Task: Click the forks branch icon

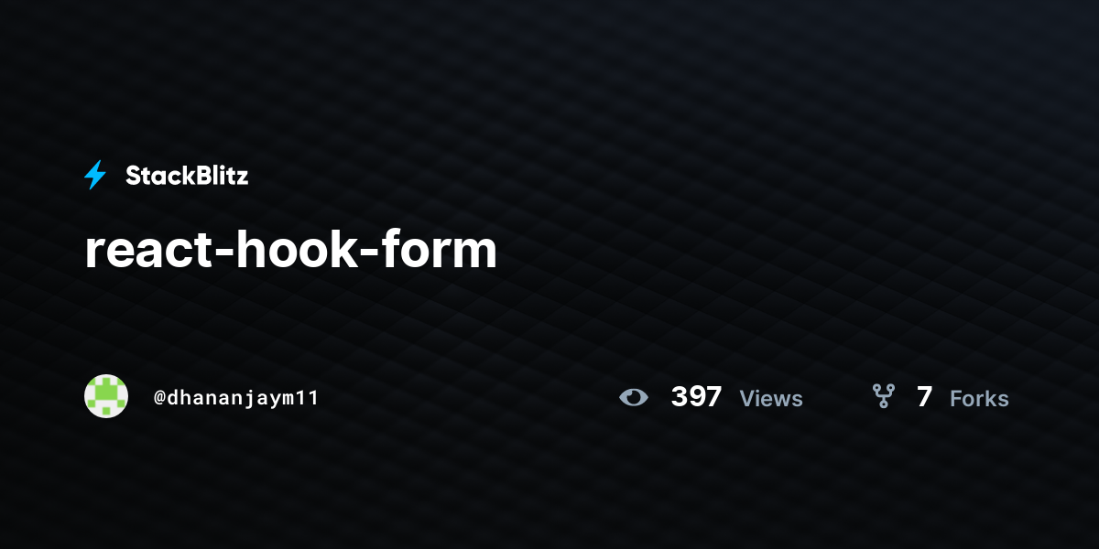Action: (x=883, y=396)
